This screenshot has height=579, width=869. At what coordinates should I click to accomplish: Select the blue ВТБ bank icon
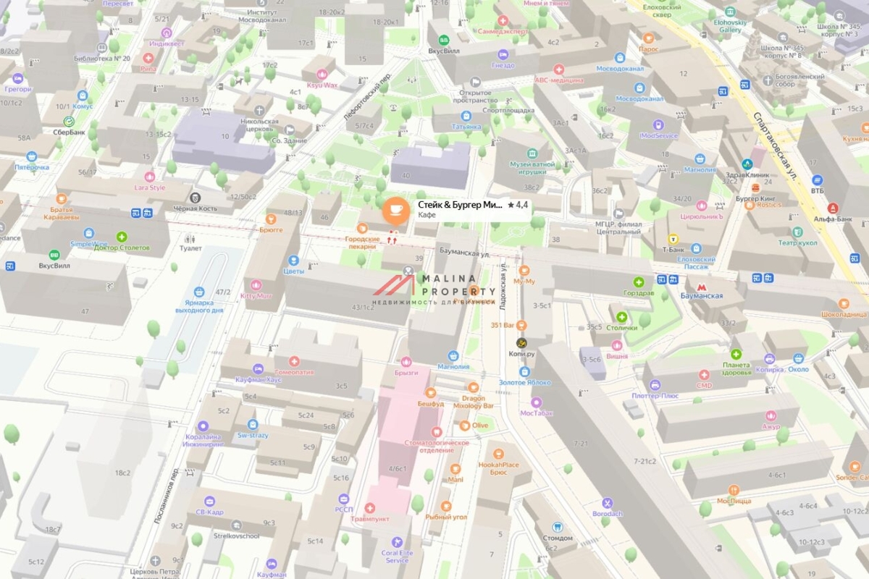[x=817, y=179]
